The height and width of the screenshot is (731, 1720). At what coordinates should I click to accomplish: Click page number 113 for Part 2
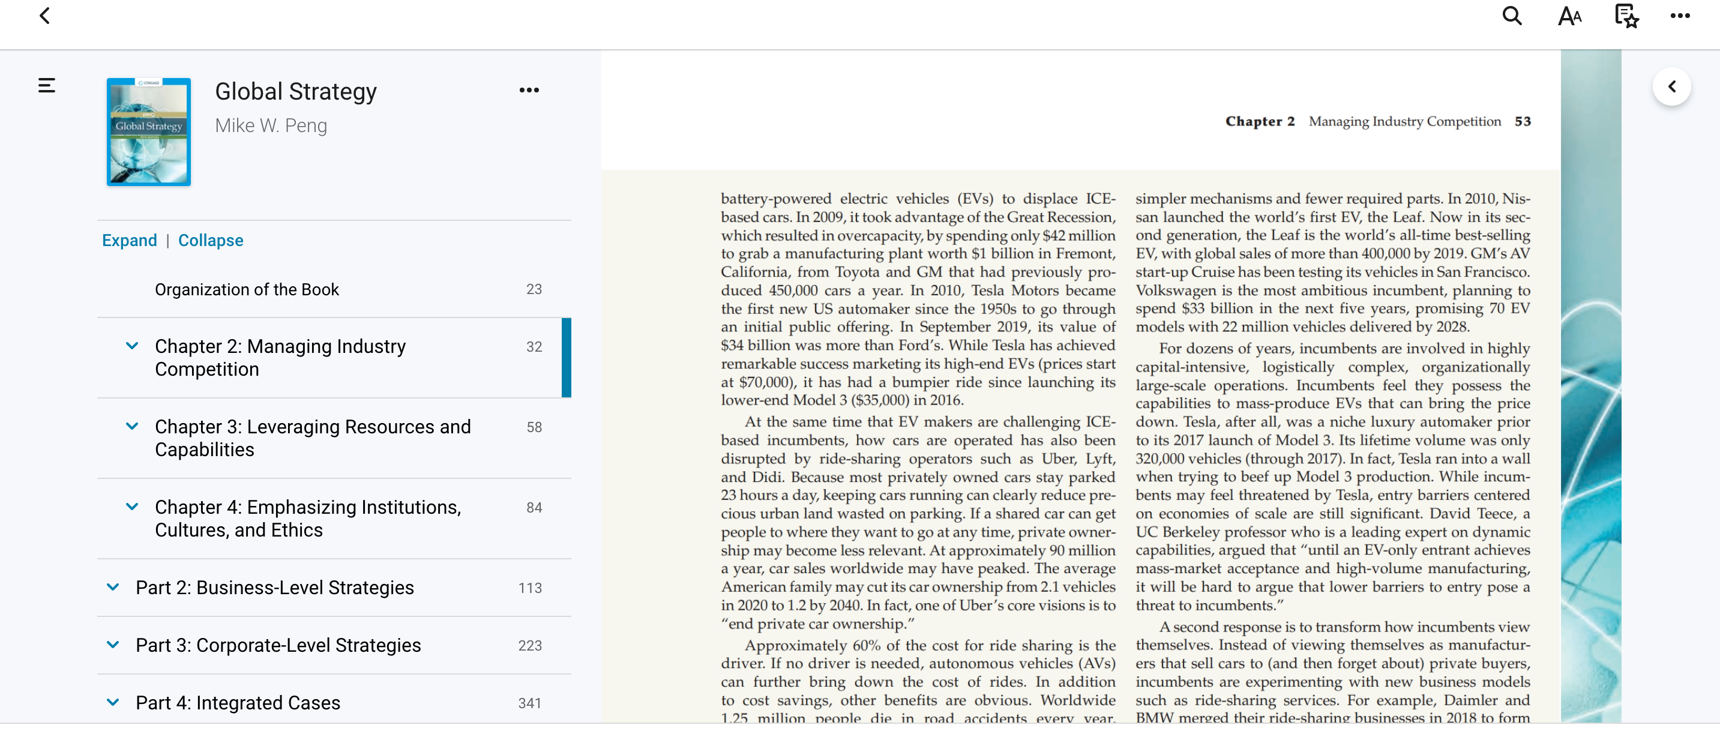click(x=530, y=588)
